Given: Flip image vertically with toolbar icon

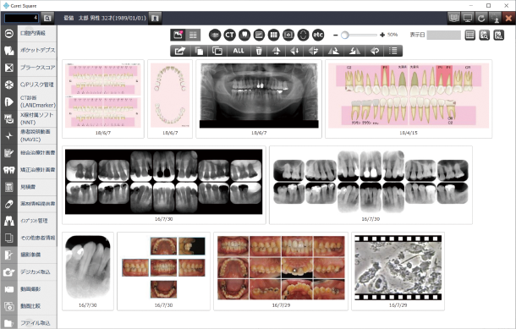Looking at the screenshot, I should [277, 51].
